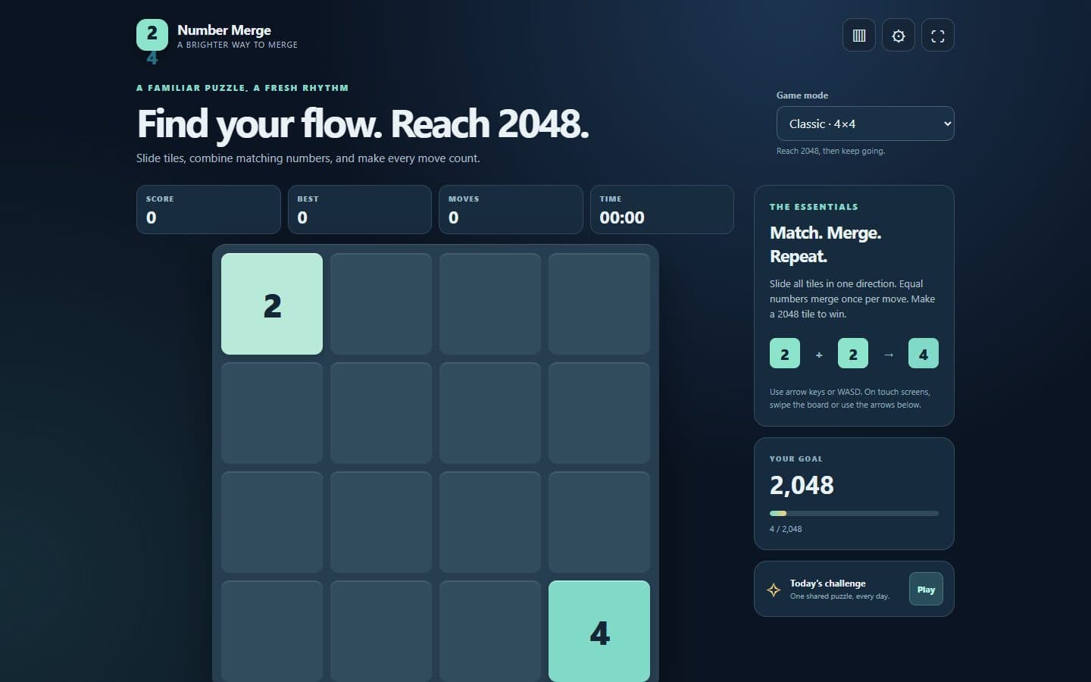
Task: Click "THE ESSENTIALS" panel label
Action: tap(814, 207)
